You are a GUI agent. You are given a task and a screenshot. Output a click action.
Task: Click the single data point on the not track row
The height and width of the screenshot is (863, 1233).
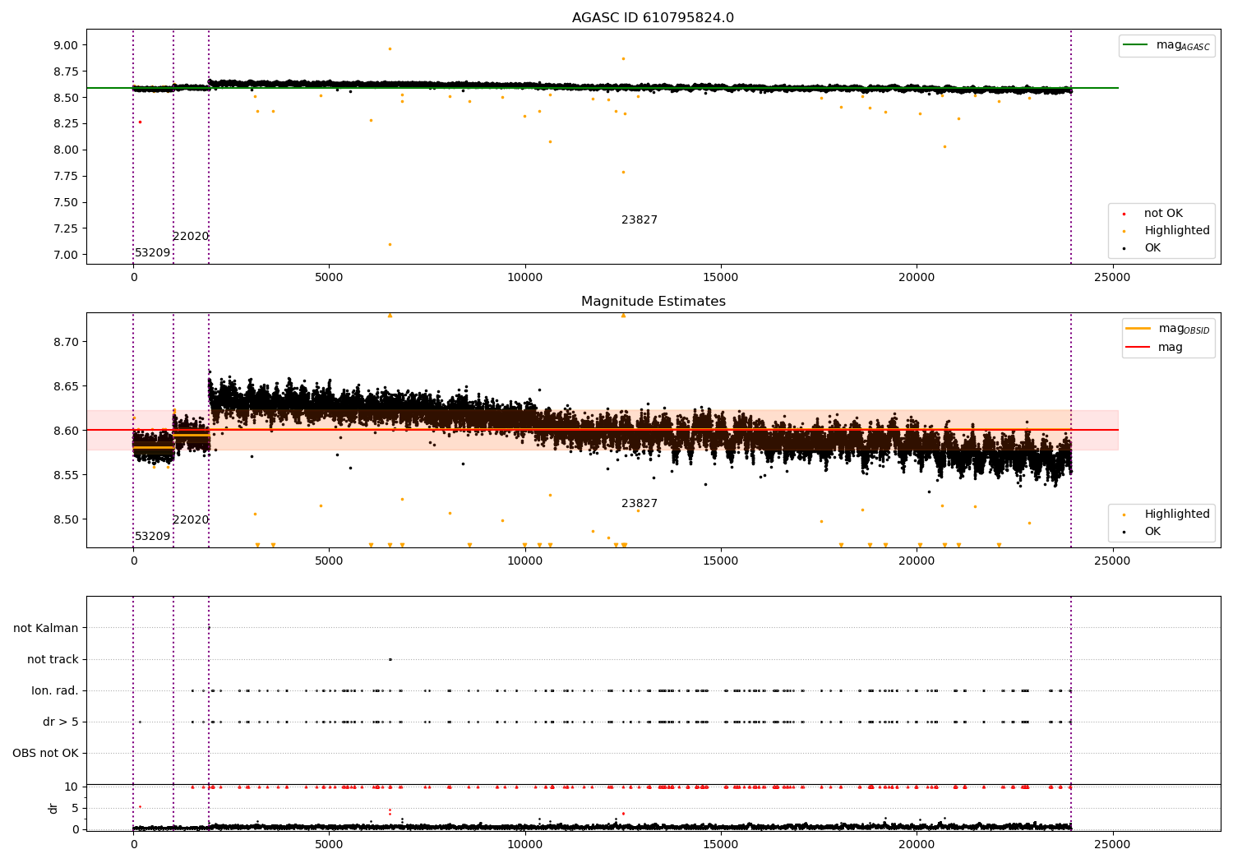(390, 659)
